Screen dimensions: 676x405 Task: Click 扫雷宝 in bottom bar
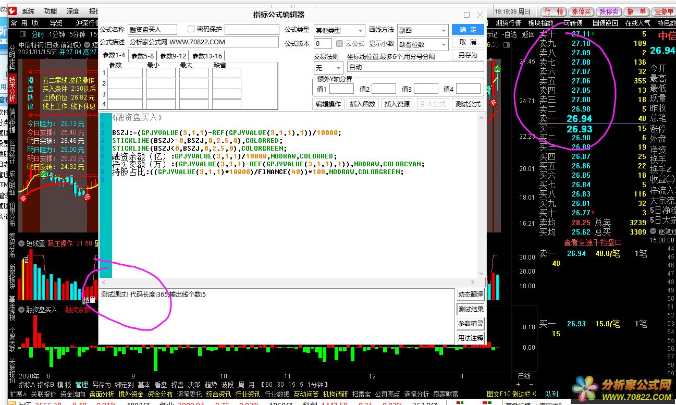tap(362, 394)
